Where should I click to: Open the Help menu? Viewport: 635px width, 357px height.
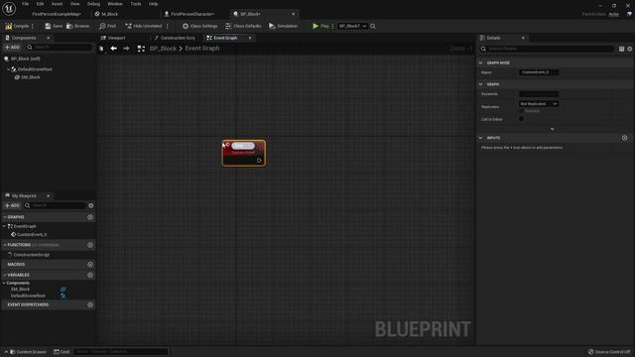153,4
